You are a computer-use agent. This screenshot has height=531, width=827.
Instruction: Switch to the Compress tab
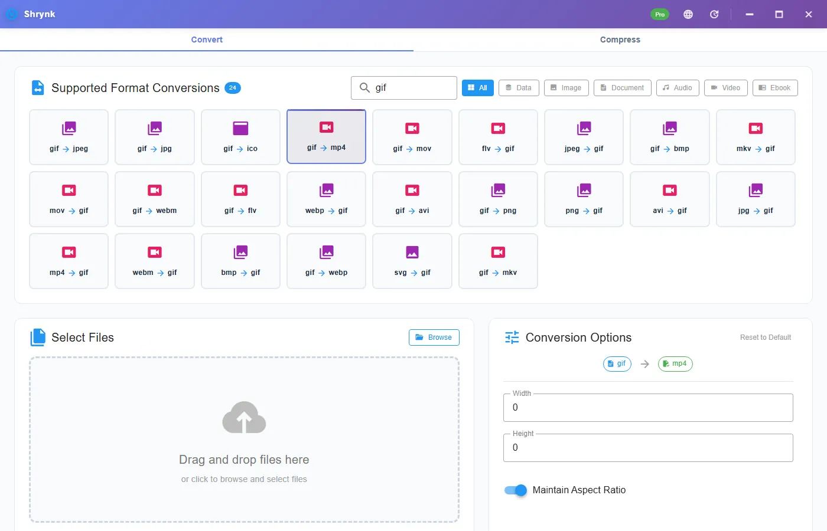pos(620,40)
